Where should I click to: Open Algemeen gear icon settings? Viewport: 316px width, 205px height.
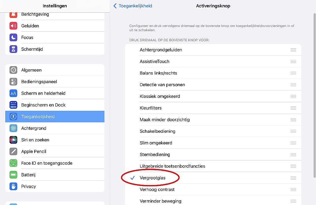pyautogui.click(x=13, y=70)
